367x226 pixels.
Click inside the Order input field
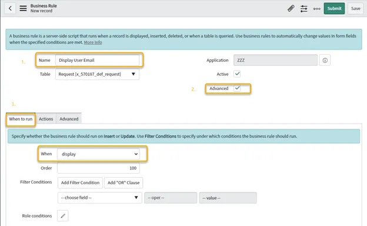pyautogui.click(x=98, y=168)
